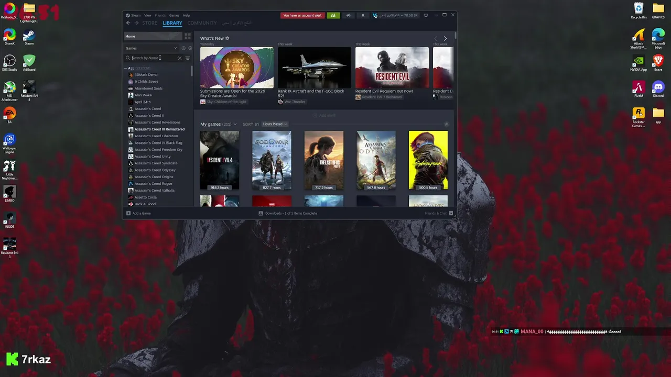Open advanced filter options icon
This screenshot has height=377, width=671.
point(188,58)
